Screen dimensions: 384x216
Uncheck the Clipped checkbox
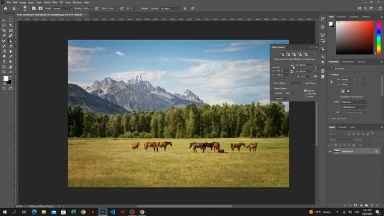coord(305,91)
